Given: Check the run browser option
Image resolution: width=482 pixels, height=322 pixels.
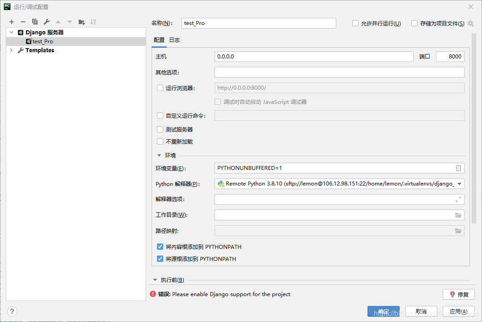Looking at the screenshot, I should coord(160,88).
